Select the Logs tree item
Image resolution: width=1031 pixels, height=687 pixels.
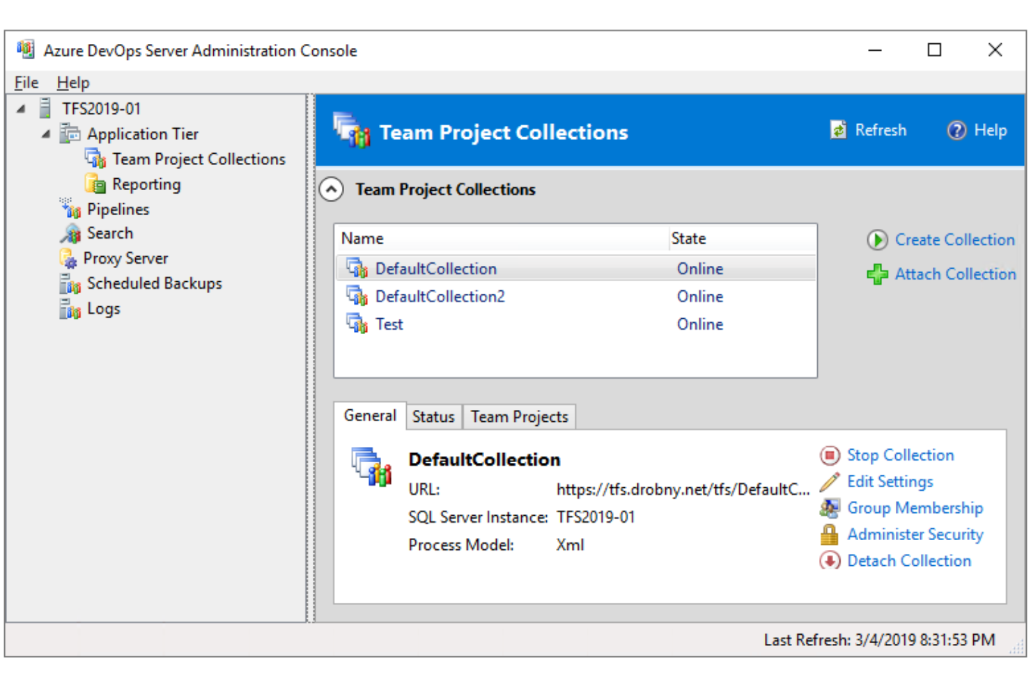(104, 308)
